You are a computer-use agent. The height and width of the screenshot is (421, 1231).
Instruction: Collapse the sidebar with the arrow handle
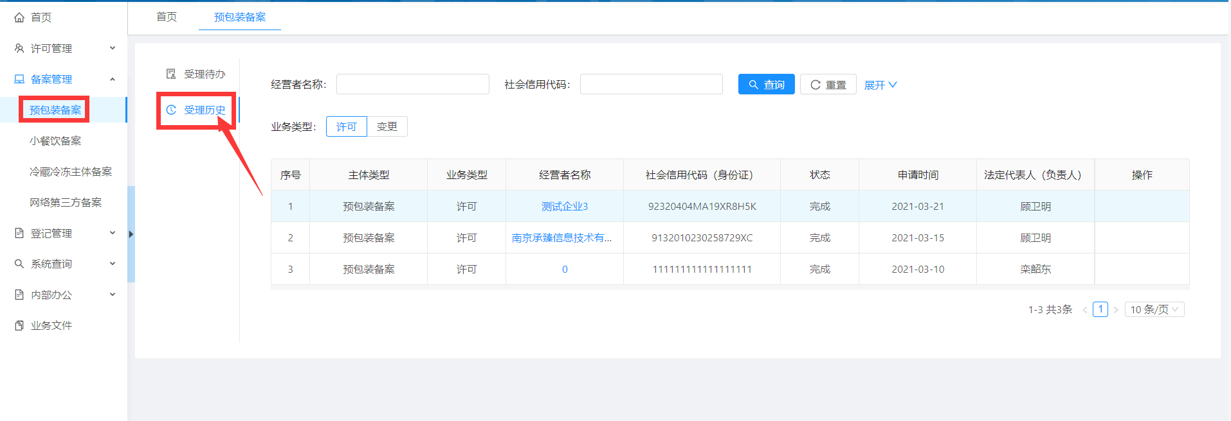(131, 234)
